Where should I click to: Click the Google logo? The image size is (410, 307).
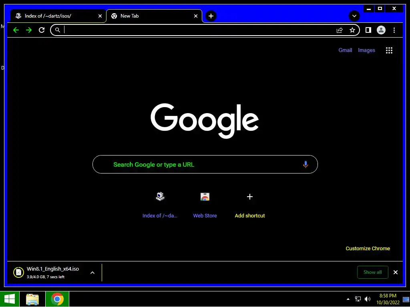pos(205,121)
